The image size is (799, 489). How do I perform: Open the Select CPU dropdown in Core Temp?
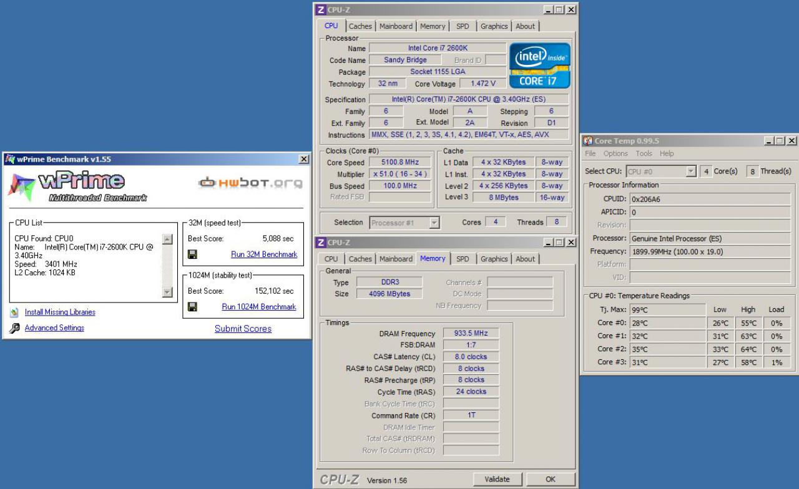pos(691,172)
